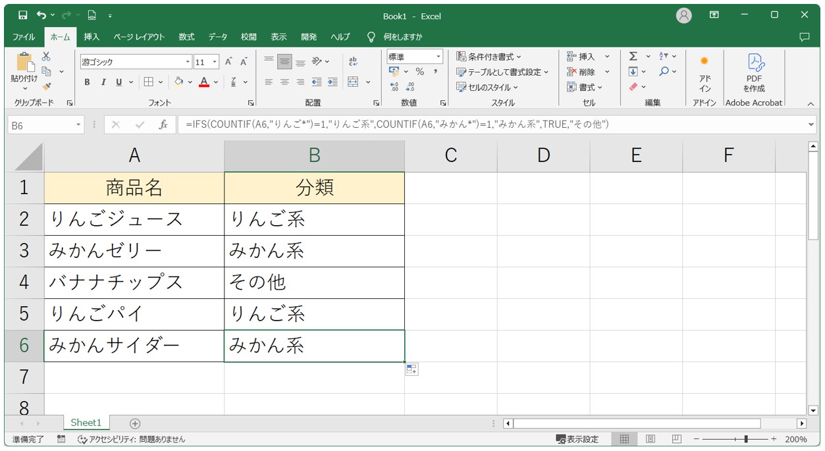Toggle italic formatting

click(103, 82)
